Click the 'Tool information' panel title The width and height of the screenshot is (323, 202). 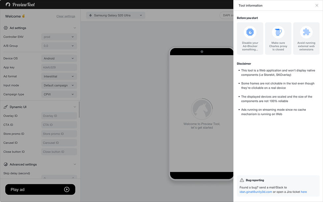pos(250,5)
